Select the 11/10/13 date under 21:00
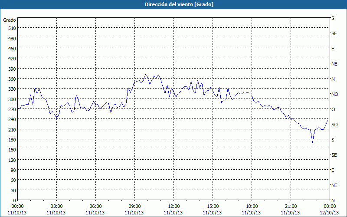The image size is (347, 217). pyautogui.click(x=290, y=213)
